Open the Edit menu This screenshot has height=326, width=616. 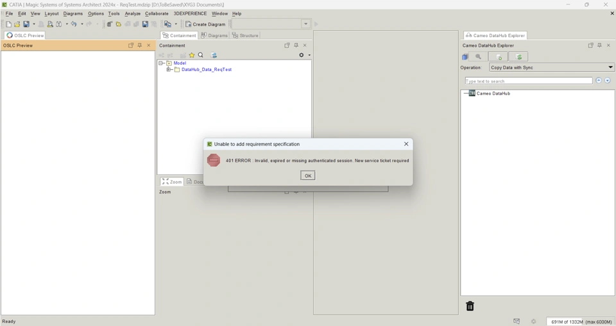point(22,13)
